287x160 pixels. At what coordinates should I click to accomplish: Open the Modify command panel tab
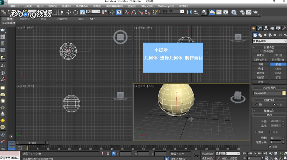259,28
